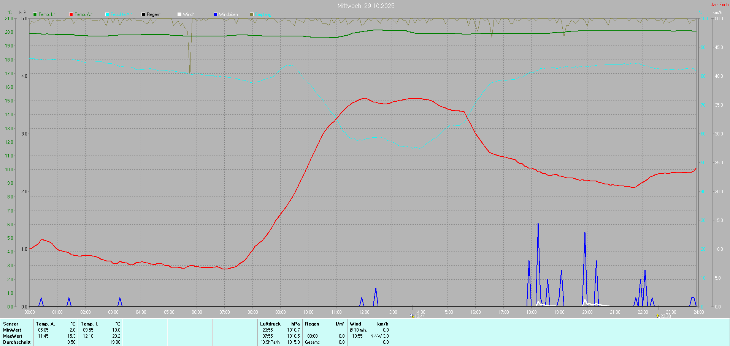
Task: Click the '12:00' time axis label
Action: [x=364, y=312]
